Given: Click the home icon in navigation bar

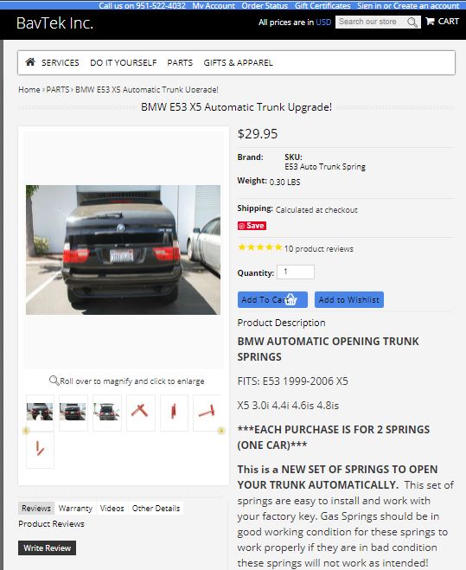Looking at the screenshot, I should point(30,62).
